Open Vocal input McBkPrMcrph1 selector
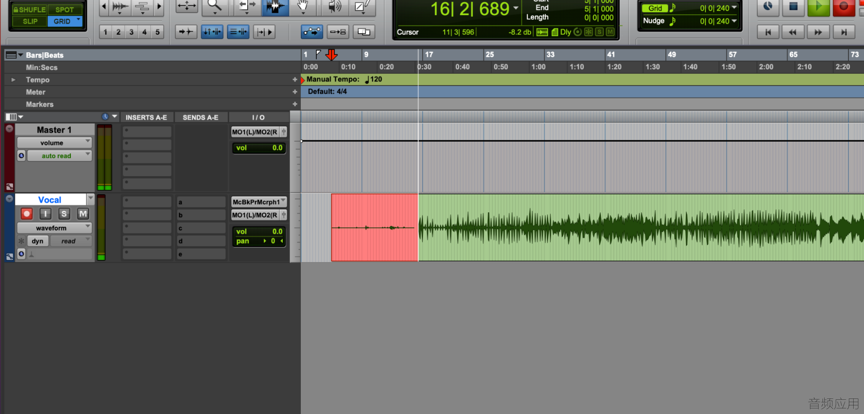The width and height of the screenshot is (864, 414). point(259,202)
